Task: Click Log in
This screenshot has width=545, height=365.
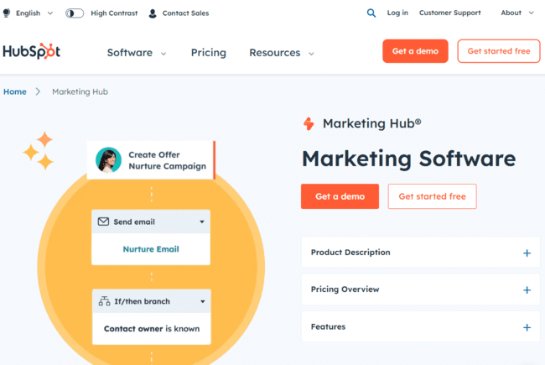Action: coord(397,13)
